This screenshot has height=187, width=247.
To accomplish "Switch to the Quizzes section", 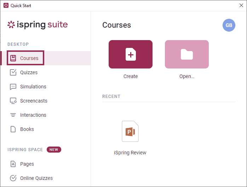I will coord(29,72).
